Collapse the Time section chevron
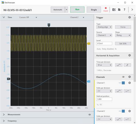This screenshot has width=136, height=124. (x=4, y=17)
